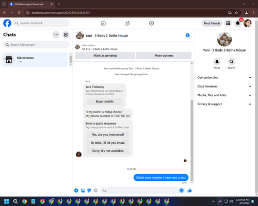The height and width of the screenshot is (206, 258).
Task: Expand Customize chat section
Action: coord(224,78)
